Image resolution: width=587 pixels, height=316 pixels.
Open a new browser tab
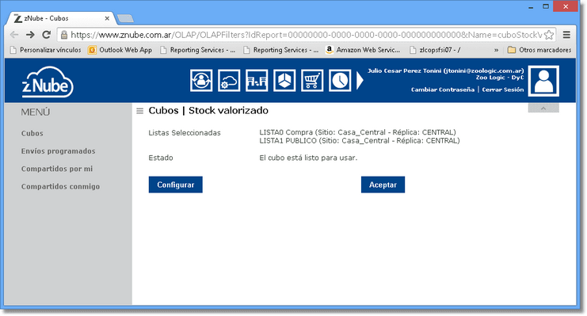point(125,18)
